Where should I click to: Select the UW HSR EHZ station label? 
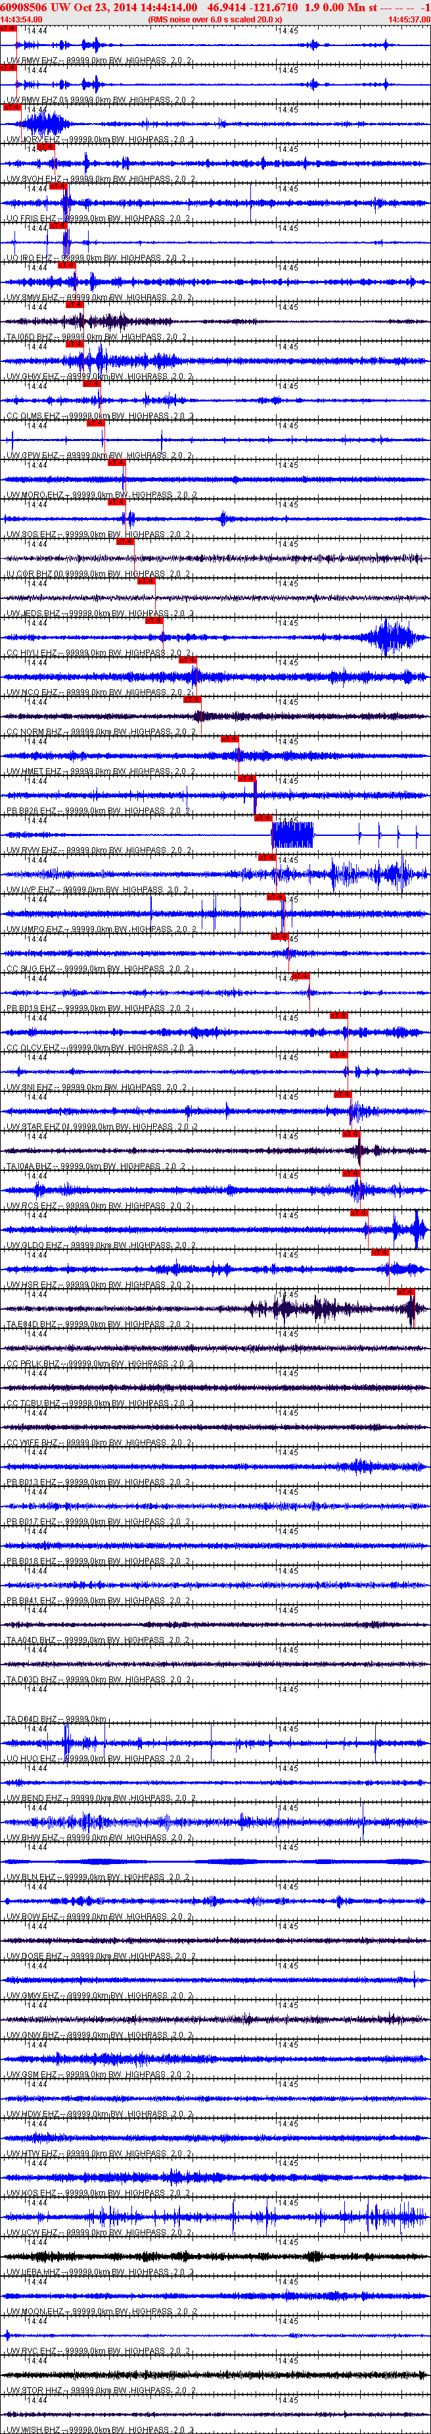[98, 1285]
